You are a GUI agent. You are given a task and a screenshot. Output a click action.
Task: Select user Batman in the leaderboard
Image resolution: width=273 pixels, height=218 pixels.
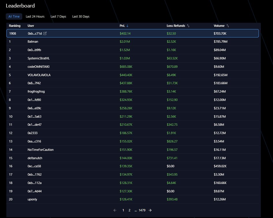(33, 42)
